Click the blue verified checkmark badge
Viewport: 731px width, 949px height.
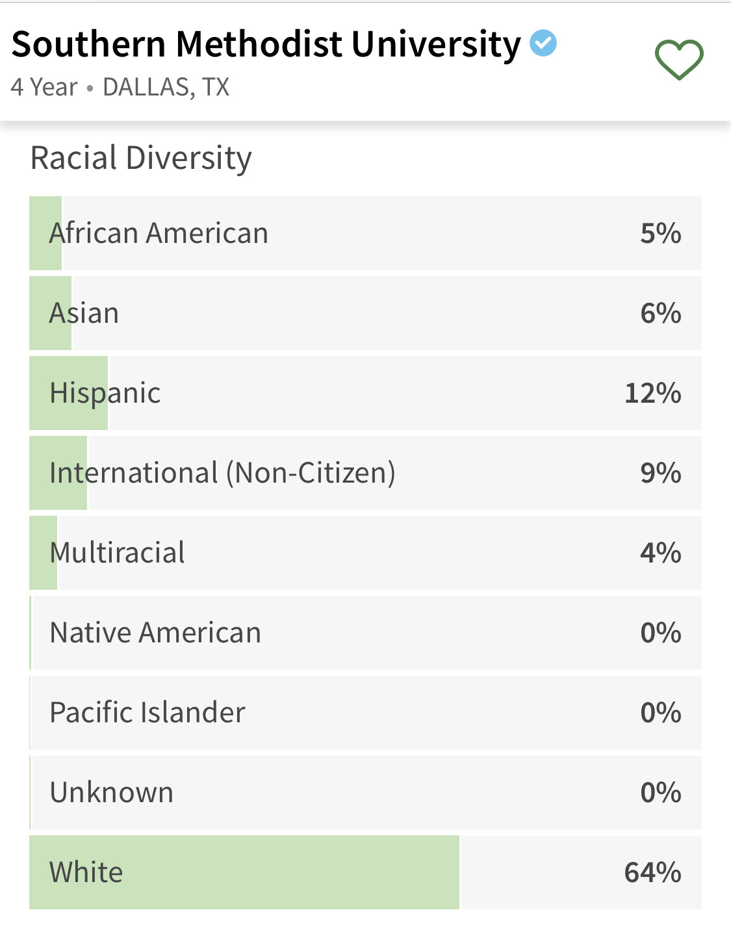pos(543,43)
